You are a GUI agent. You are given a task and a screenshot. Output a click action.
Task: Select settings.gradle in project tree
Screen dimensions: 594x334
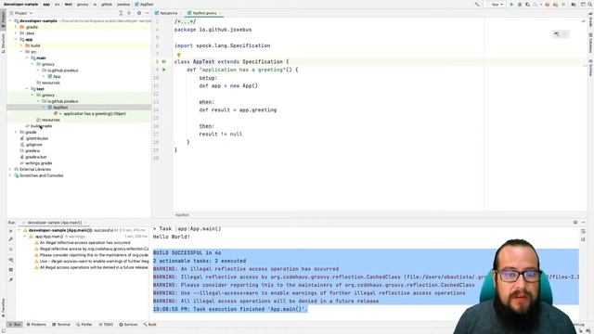pyautogui.click(x=38, y=163)
